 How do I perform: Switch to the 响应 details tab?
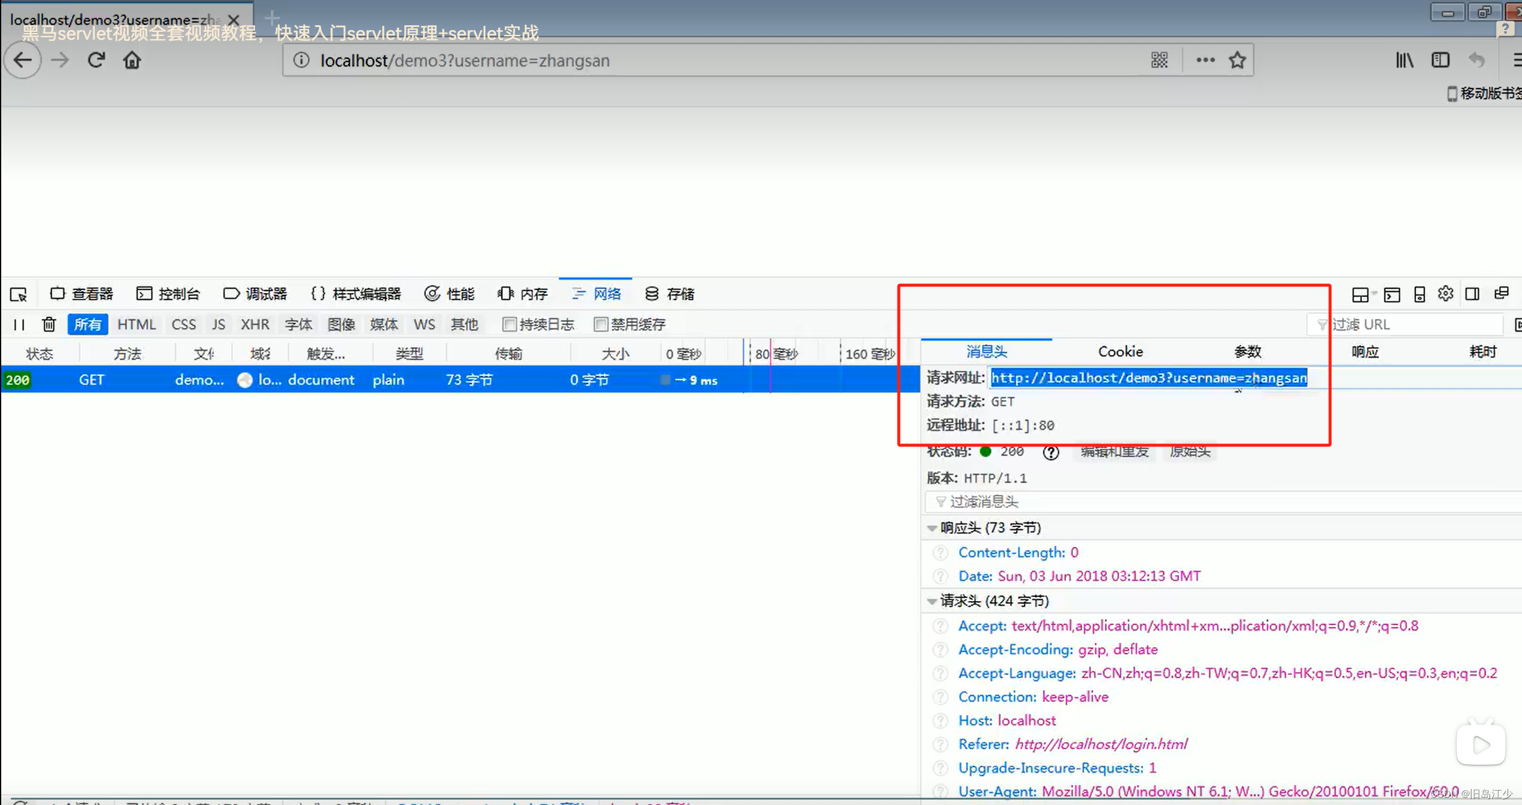pos(1364,352)
